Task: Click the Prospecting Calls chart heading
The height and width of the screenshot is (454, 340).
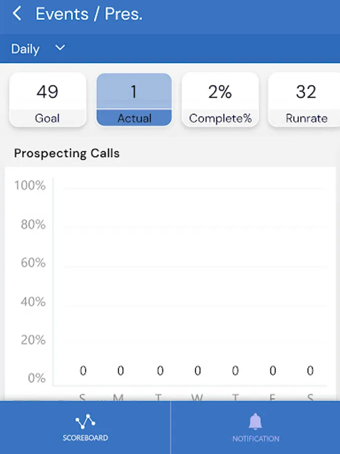Action: [x=67, y=153]
